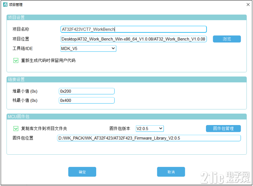Click the 堆最小值 (0x) label
This screenshot has height=186, width=253.
tap(25, 91)
